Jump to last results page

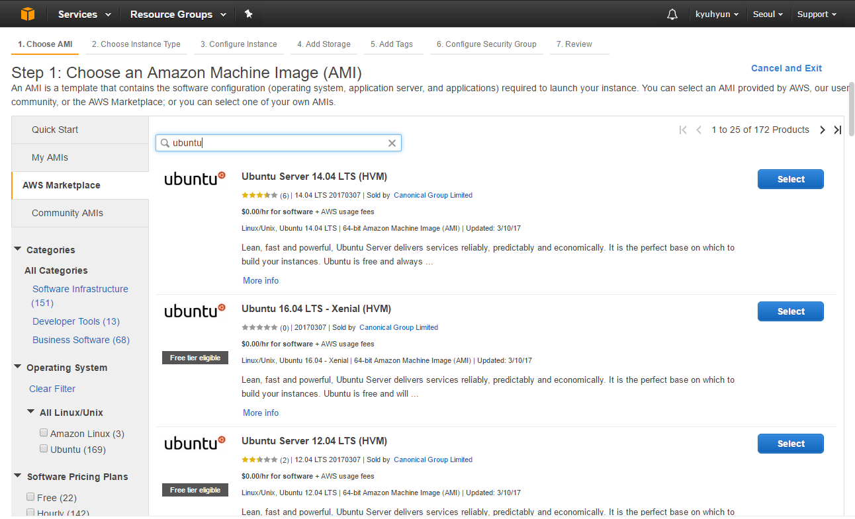[x=837, y=130]
